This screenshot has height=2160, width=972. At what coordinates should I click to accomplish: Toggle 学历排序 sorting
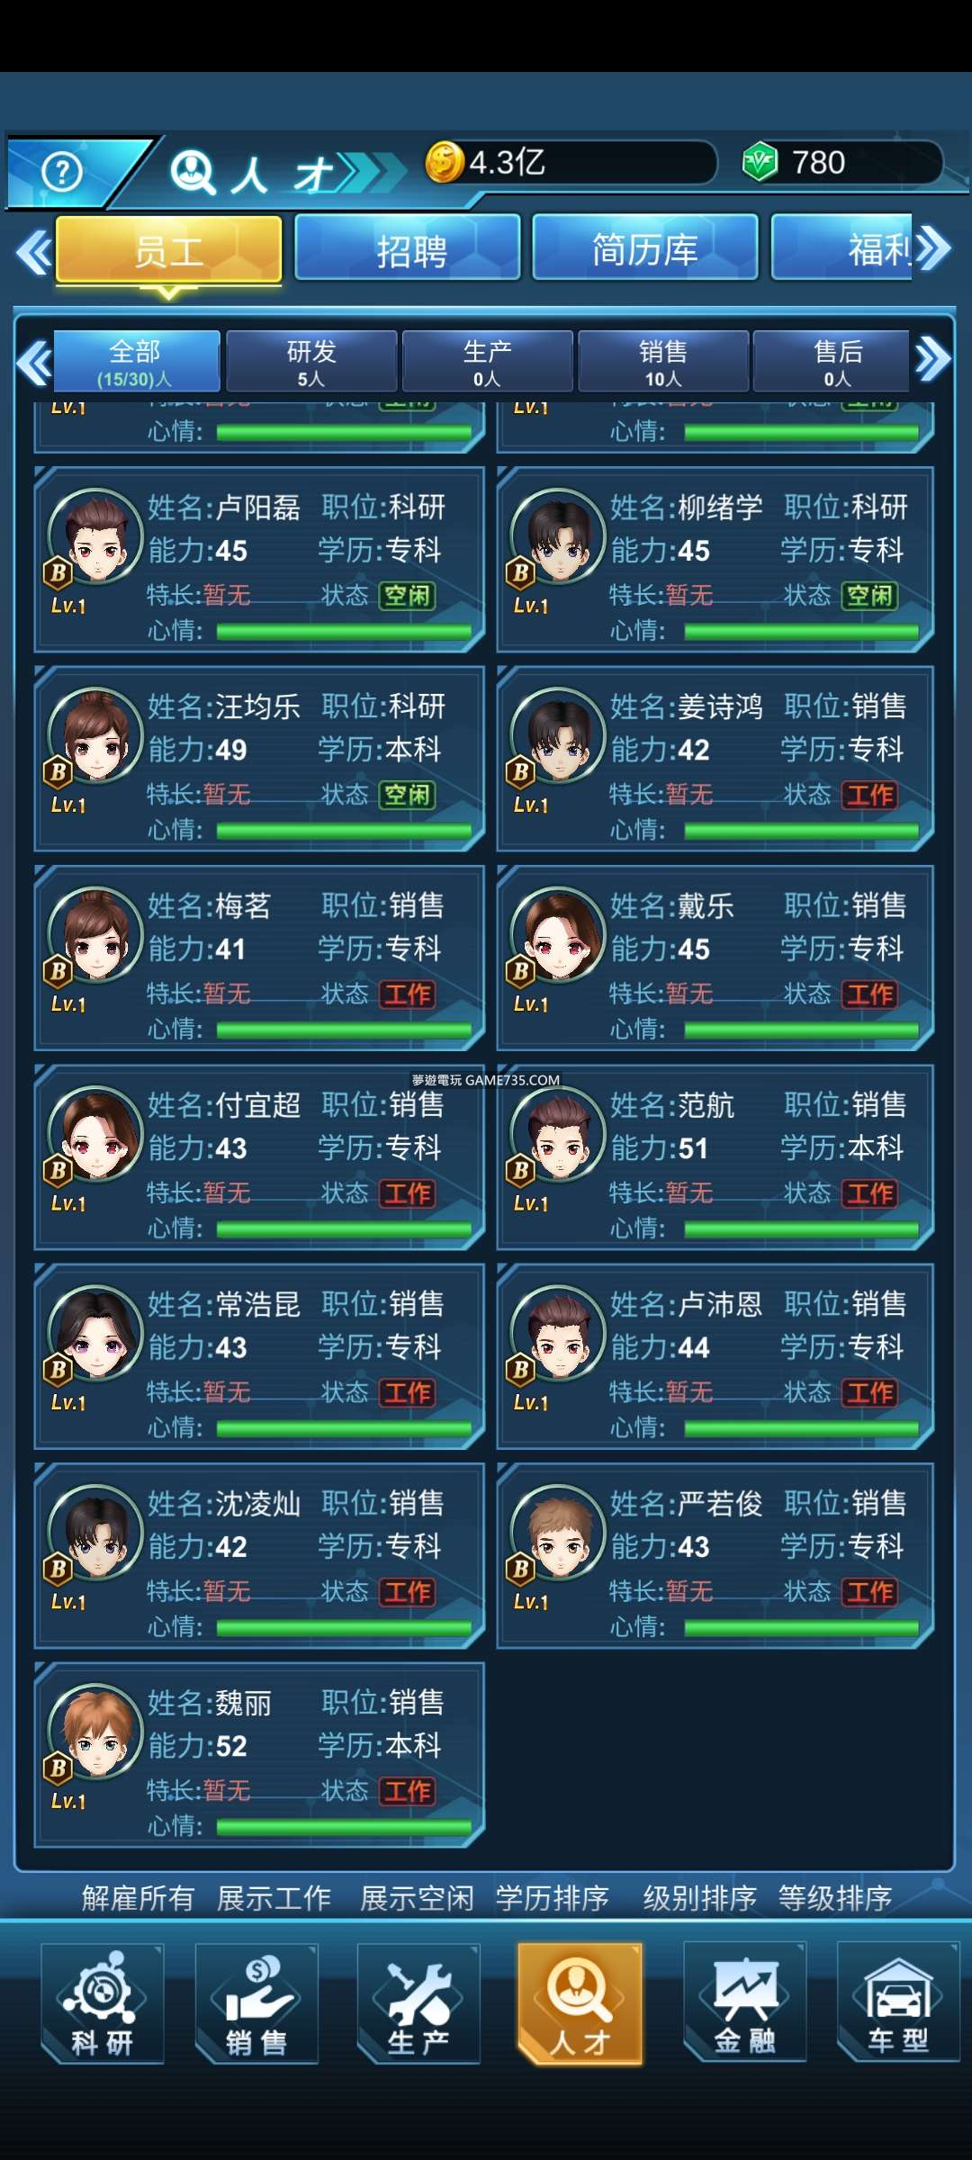(553, 1898)
